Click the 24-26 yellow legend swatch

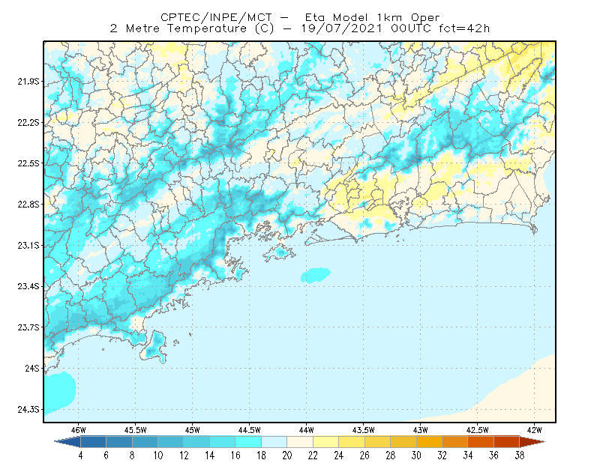[352, 442]
